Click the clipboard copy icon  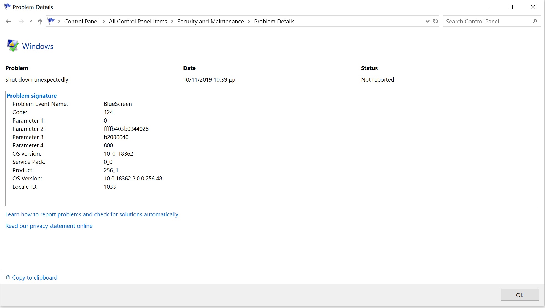(8, 277)
